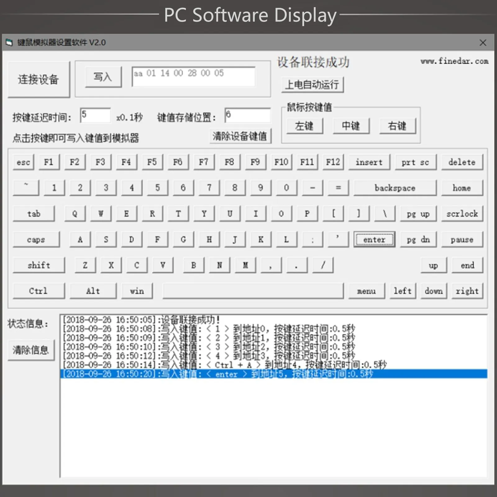Close the software window
The height and width of the screenshot is (497, 497).
(483, 43)
